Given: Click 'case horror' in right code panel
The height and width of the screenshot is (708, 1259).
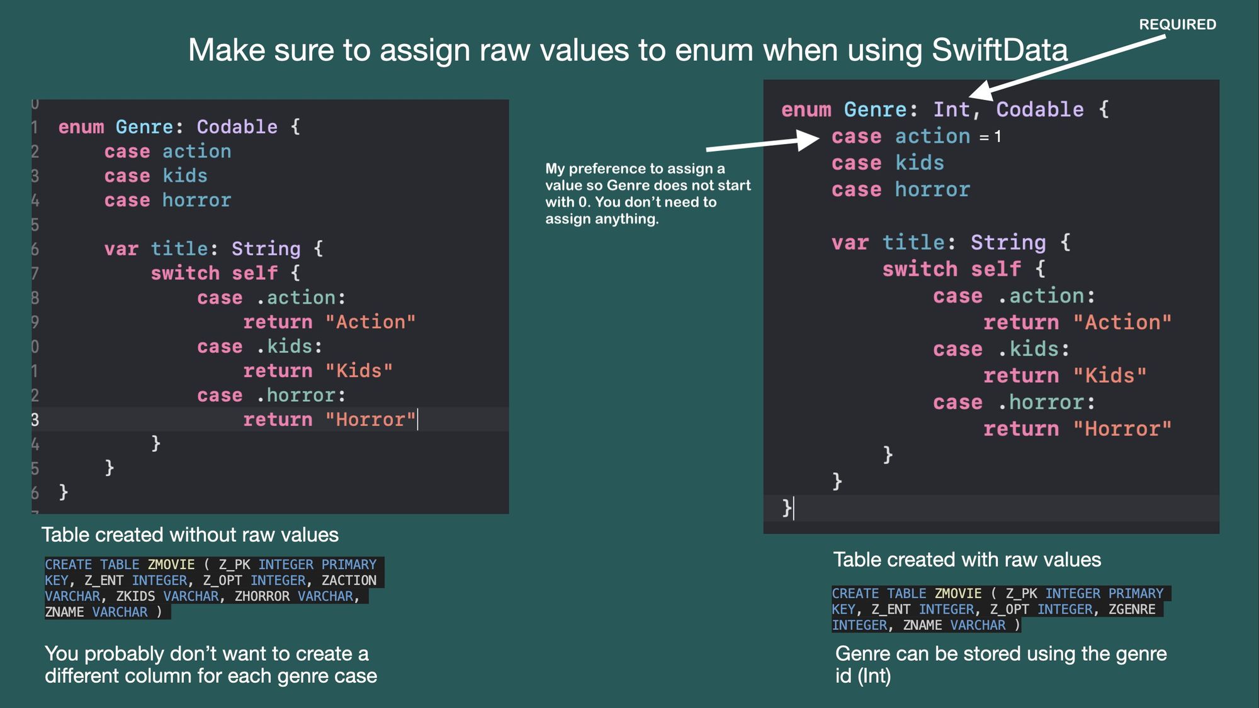Looking at the screenshot, I should [x=900, y=190].
